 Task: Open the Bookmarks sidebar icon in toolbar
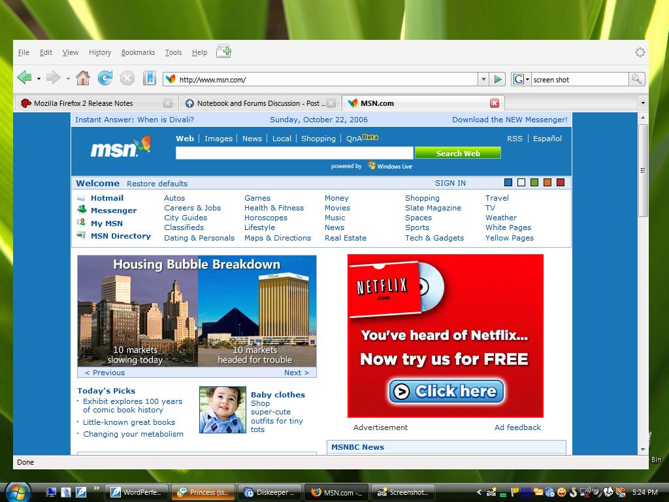point(150,78)
